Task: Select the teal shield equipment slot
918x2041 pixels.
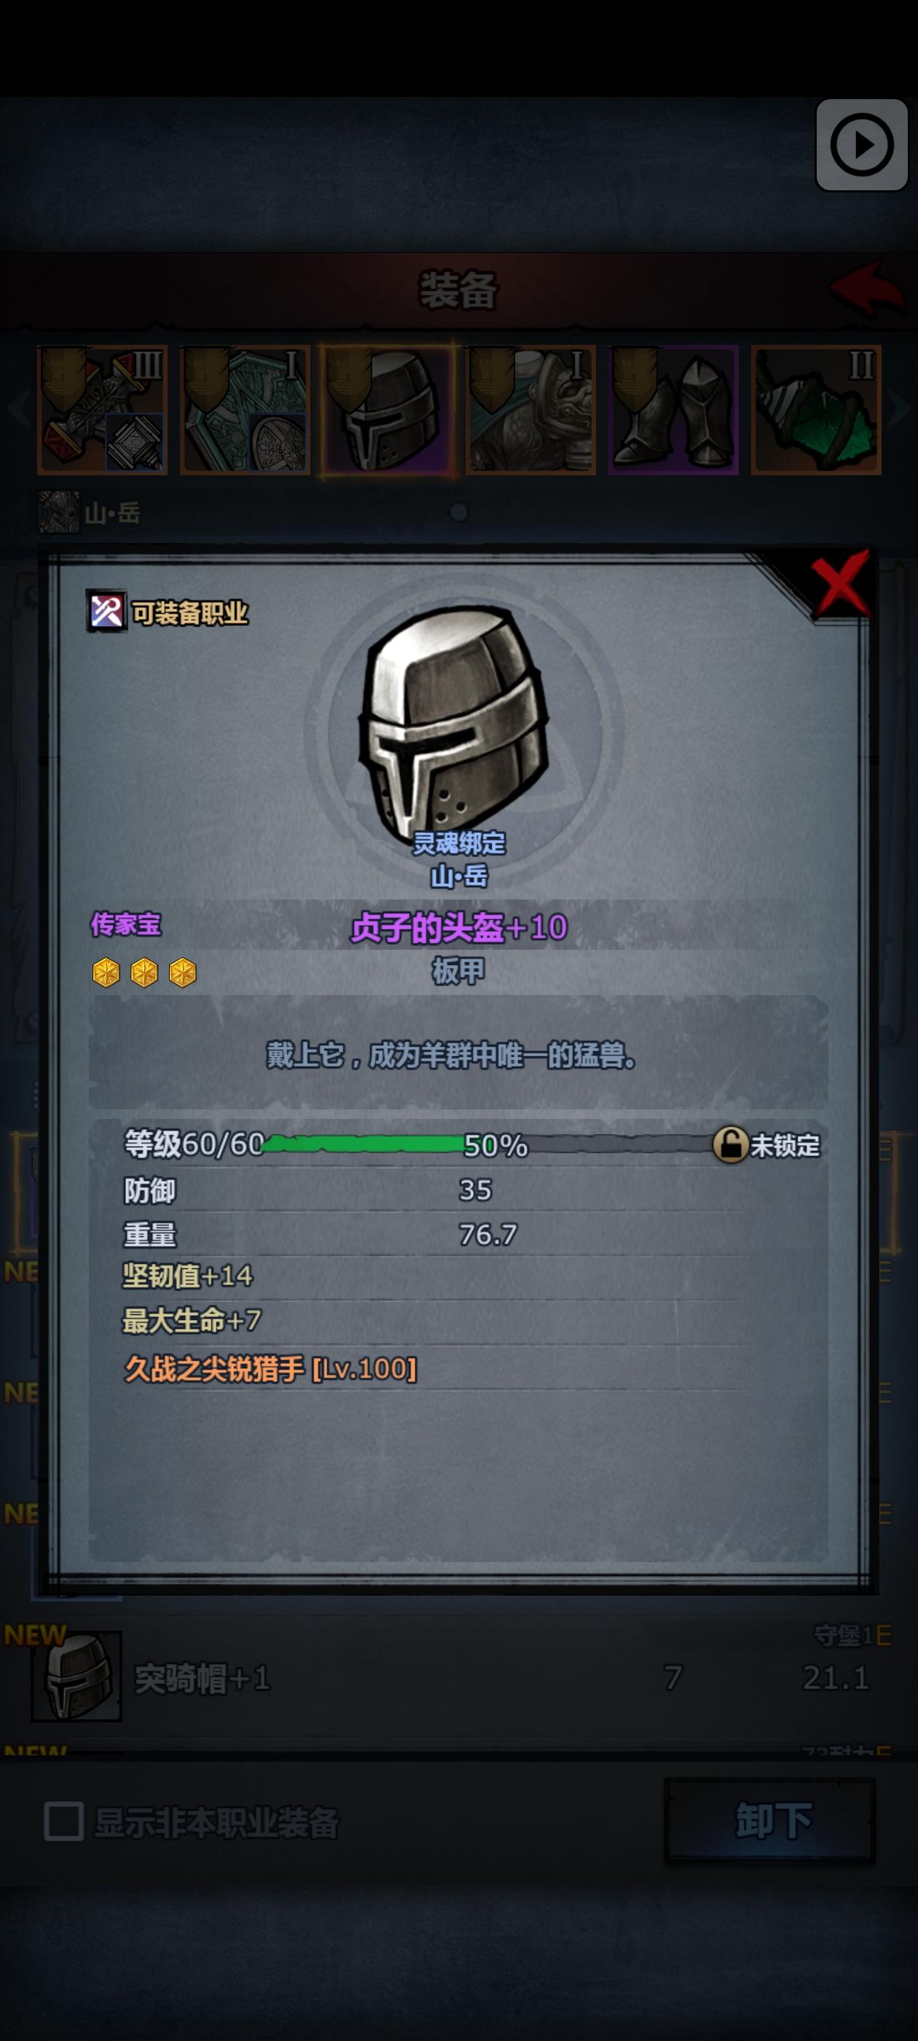Action: pyautogui.click(x=245, y=410)
